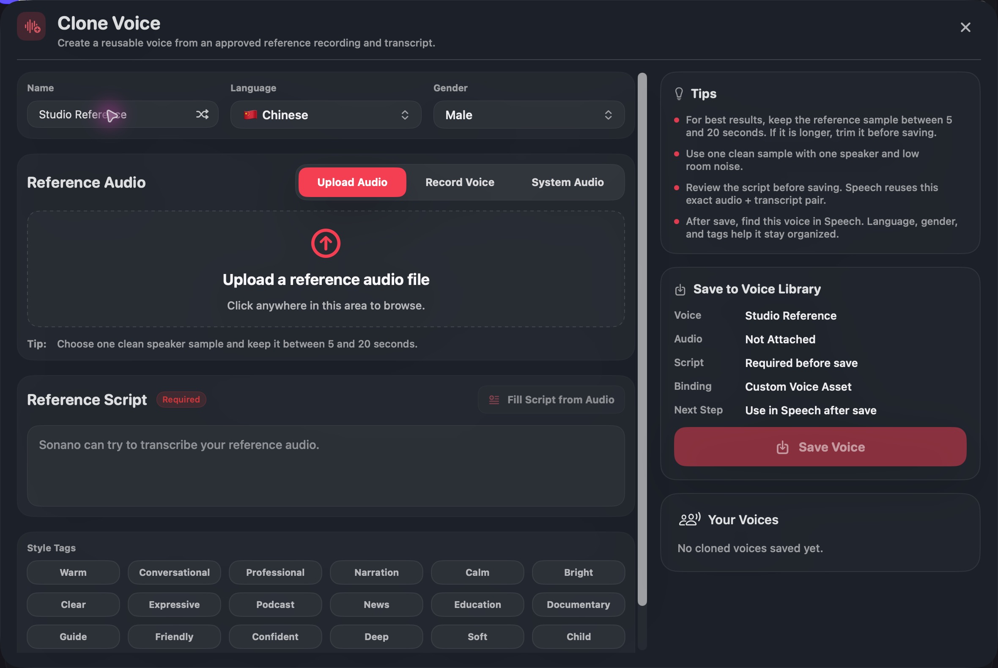Toggle the Child style tag
The height and width of the screenshot is (668, 998).
click(x=578, y=636)
